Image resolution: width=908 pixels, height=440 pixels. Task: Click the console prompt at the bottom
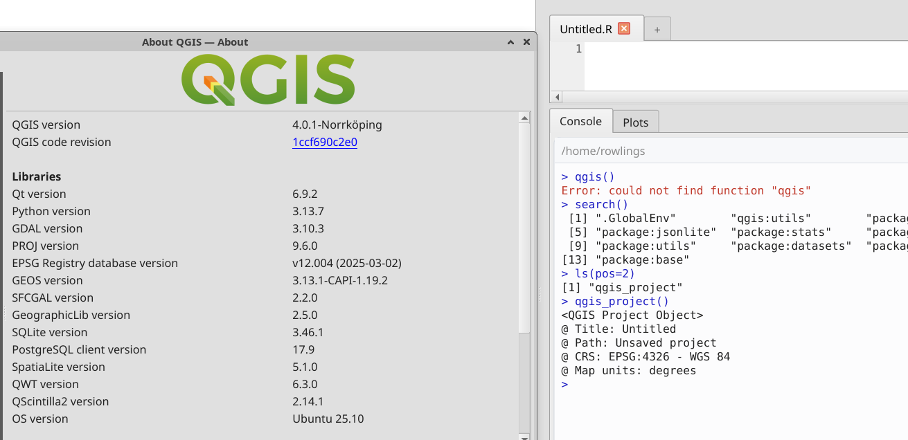(x=564, y=385)
